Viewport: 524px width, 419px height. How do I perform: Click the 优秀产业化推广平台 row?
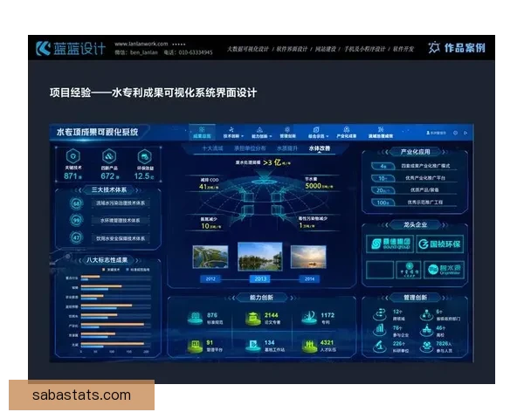tap(413, 178)
